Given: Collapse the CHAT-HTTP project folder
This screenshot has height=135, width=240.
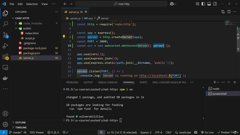Looking at the screenshot, I should [36, 18].
